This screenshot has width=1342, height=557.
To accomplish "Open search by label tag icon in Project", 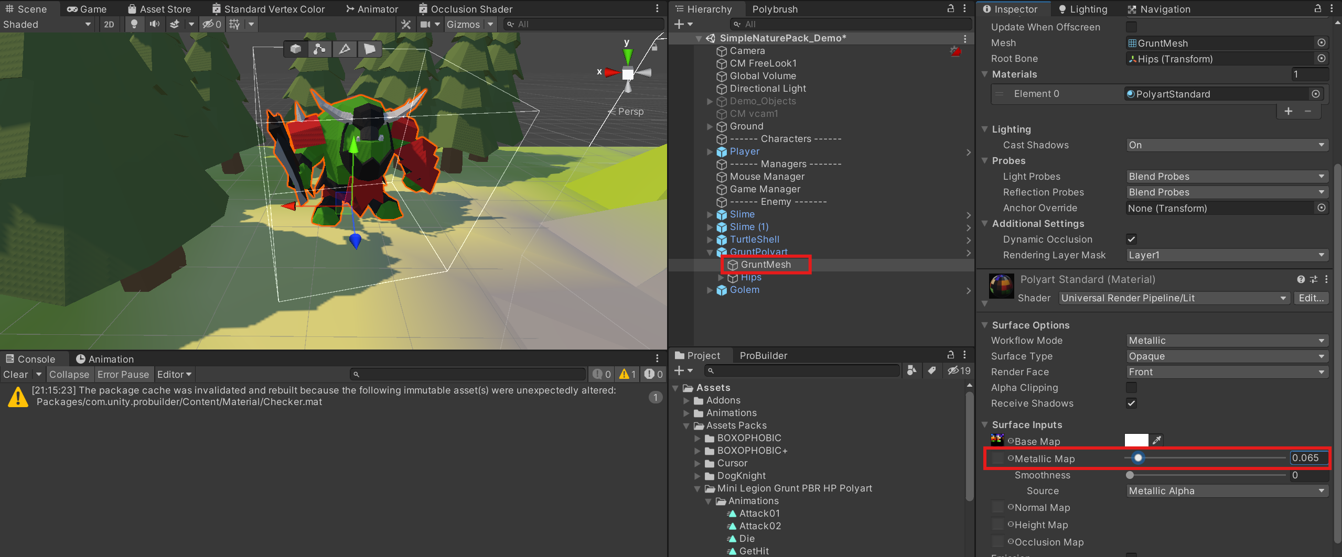I will [x=932, y=370].
